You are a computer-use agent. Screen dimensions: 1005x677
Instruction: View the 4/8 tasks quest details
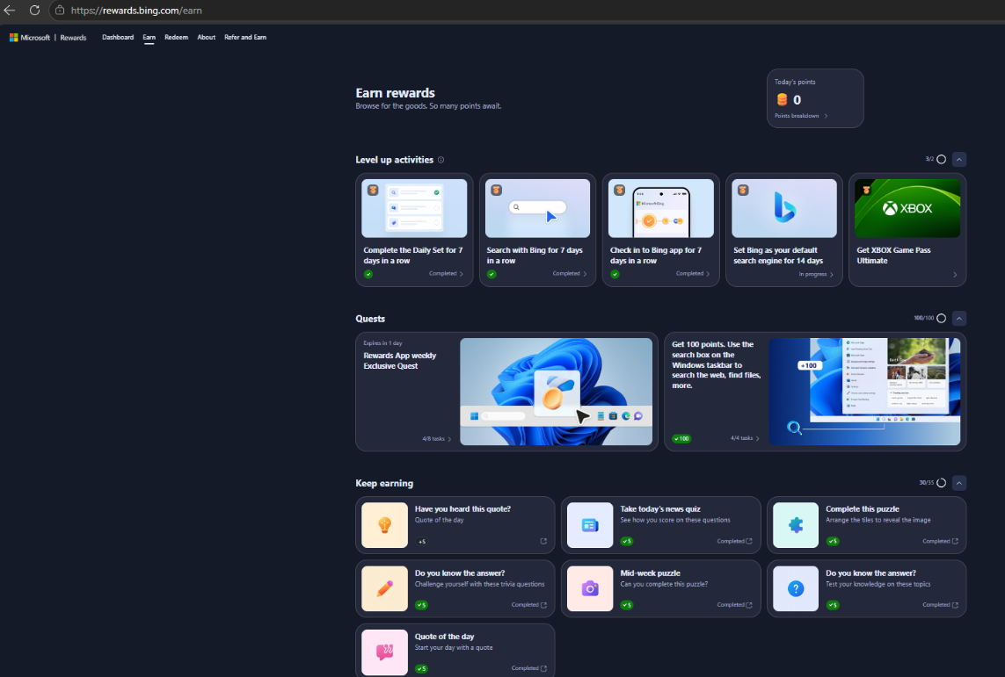coord(436,439)
